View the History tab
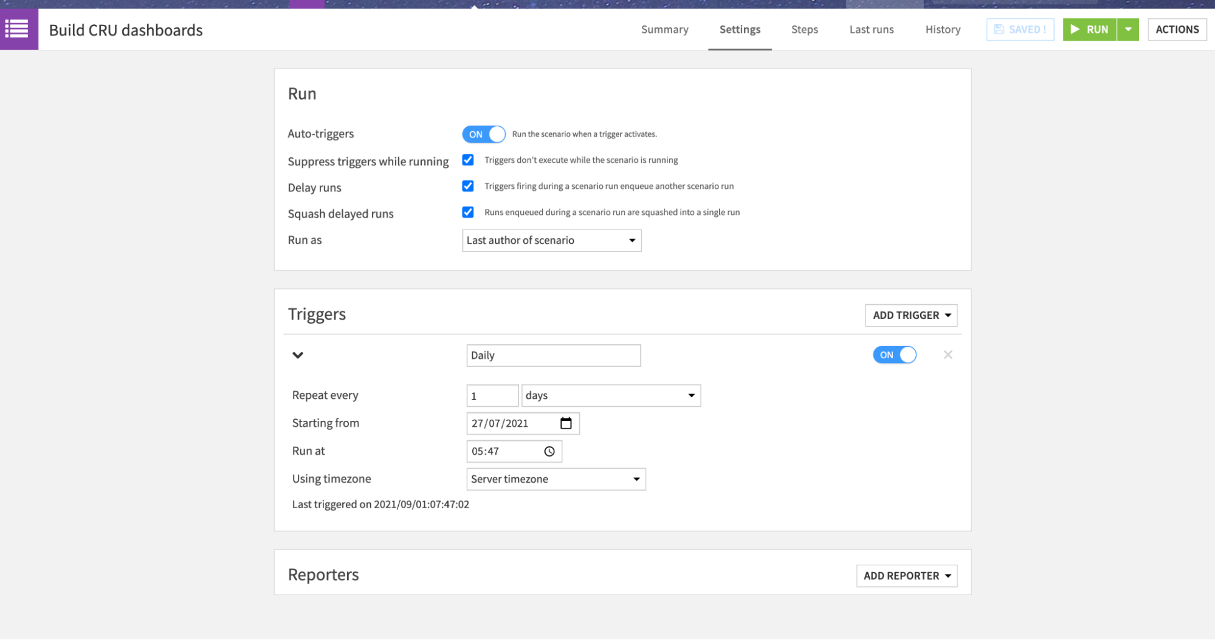Screen dimensions: 1215x640 pyautogui.click(x=943, y=29)
